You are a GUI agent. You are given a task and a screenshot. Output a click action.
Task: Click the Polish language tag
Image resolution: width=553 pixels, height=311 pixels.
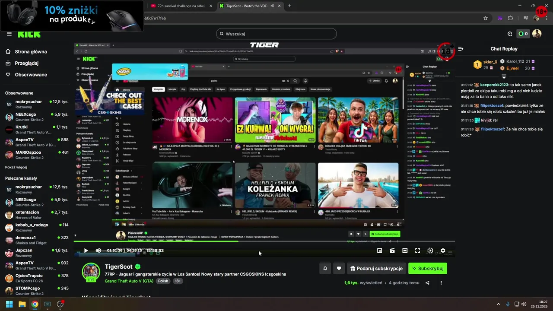163,281
